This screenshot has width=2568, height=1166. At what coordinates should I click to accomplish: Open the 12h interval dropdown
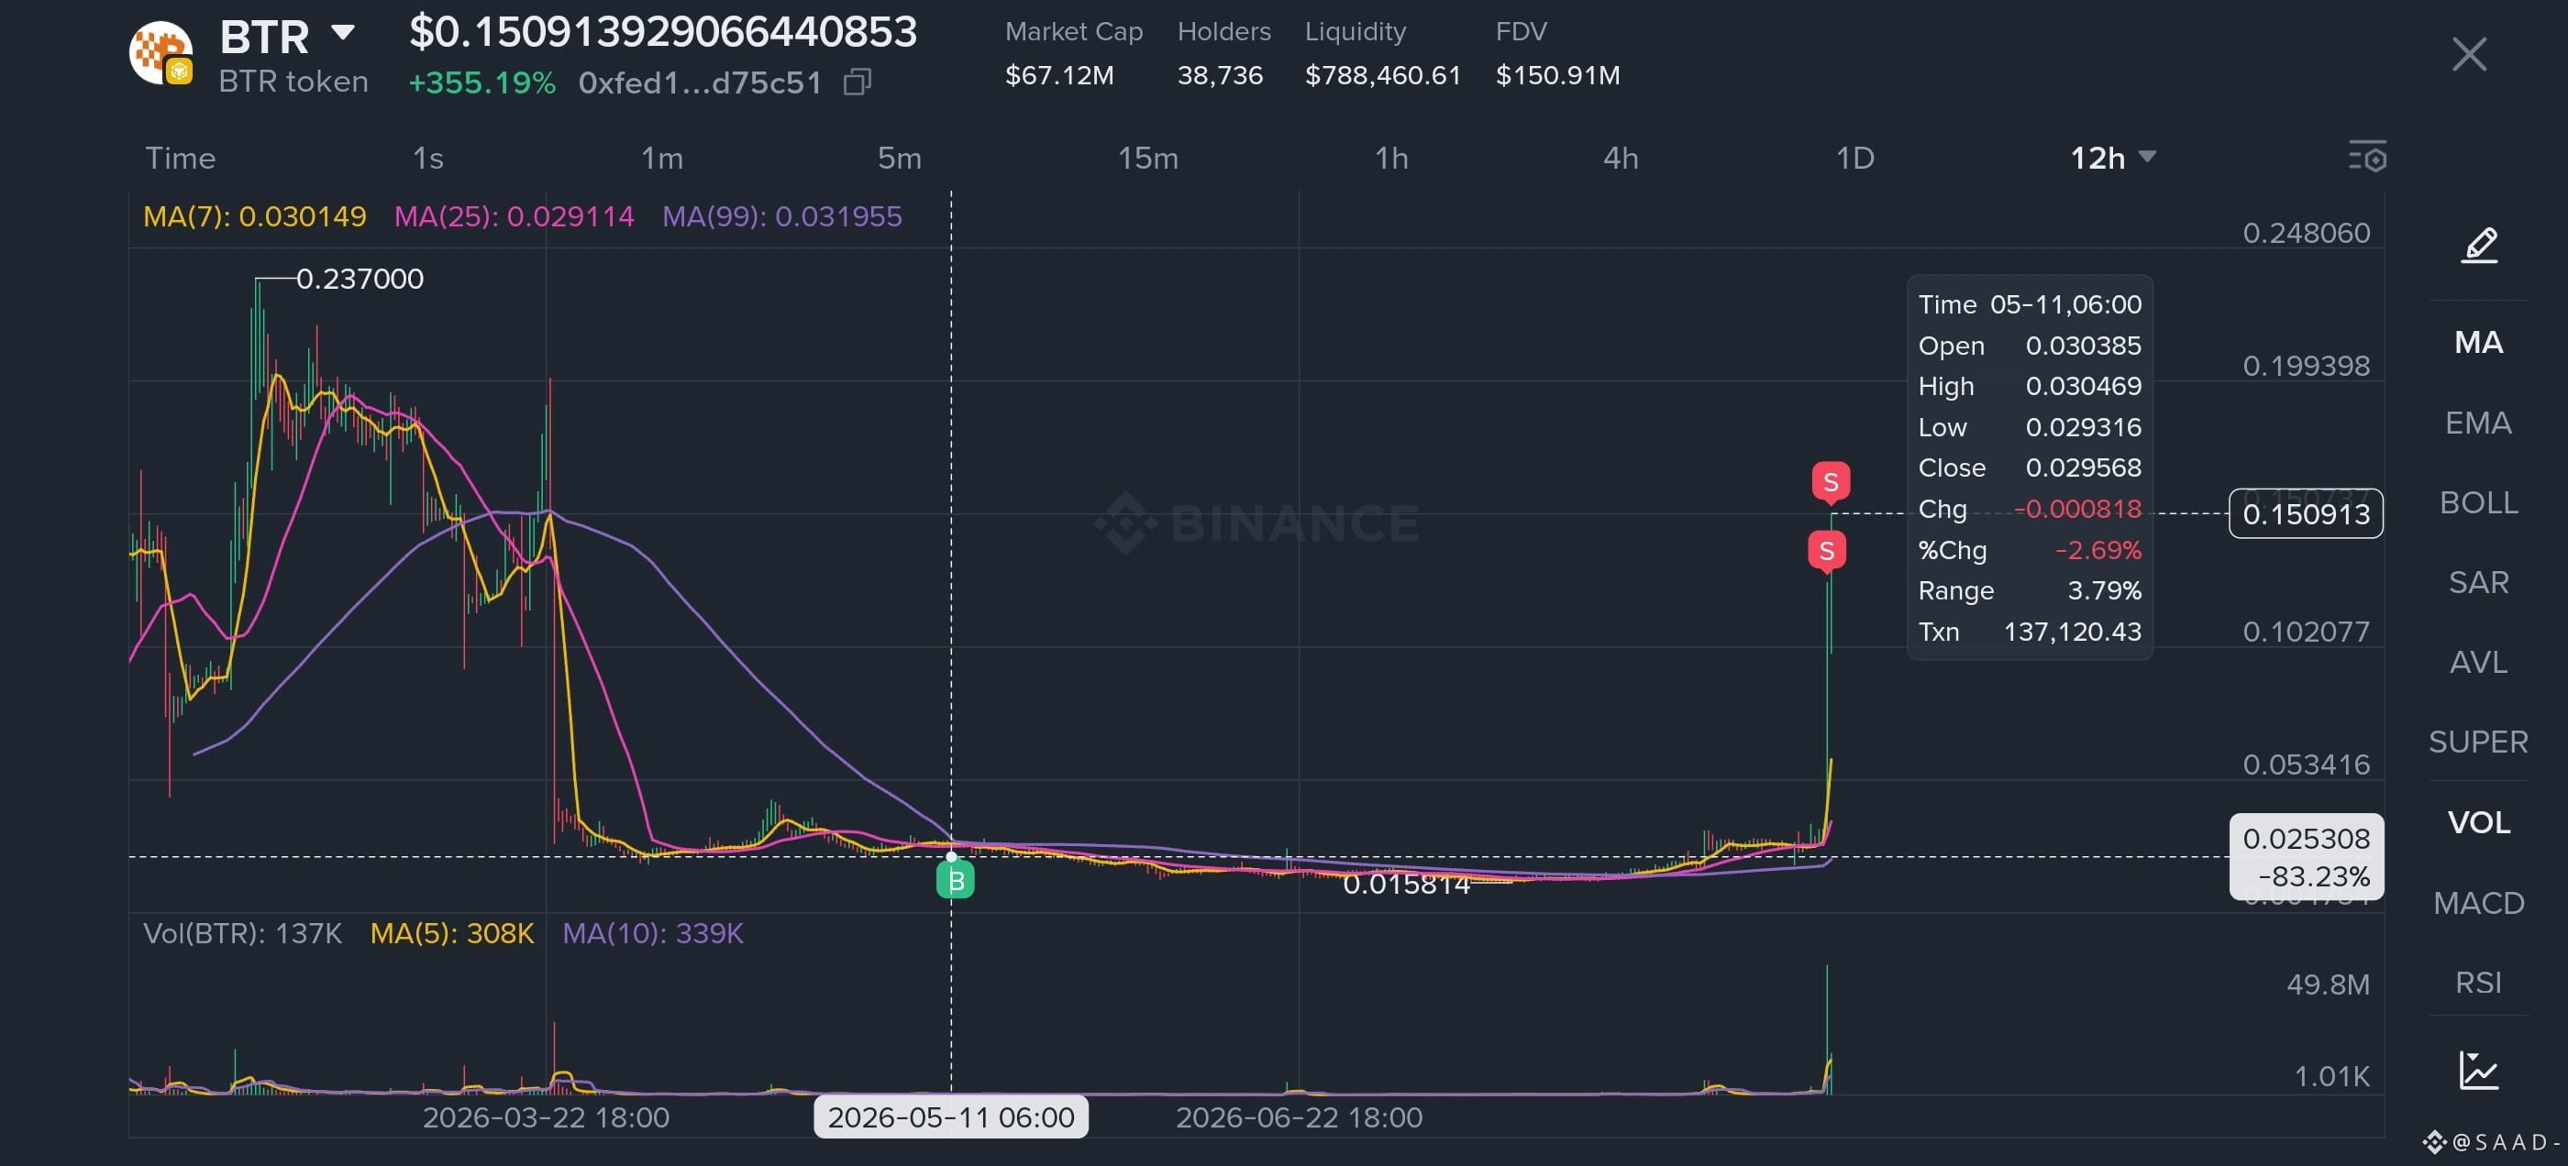click(x=2112, y=158)
